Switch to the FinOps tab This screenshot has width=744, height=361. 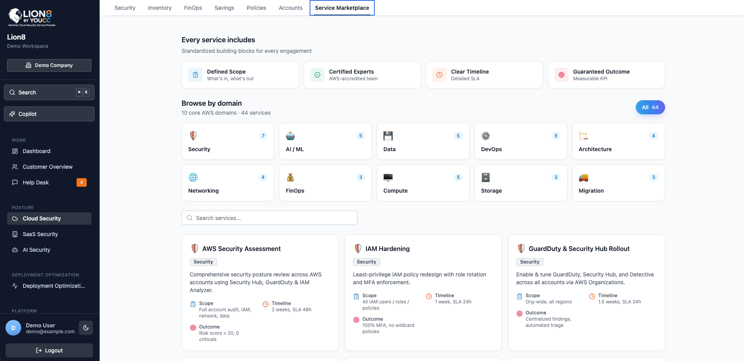(193, 8)
